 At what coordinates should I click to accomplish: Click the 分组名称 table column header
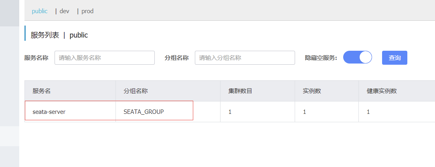pyautogui.click(x=136, y=91)
